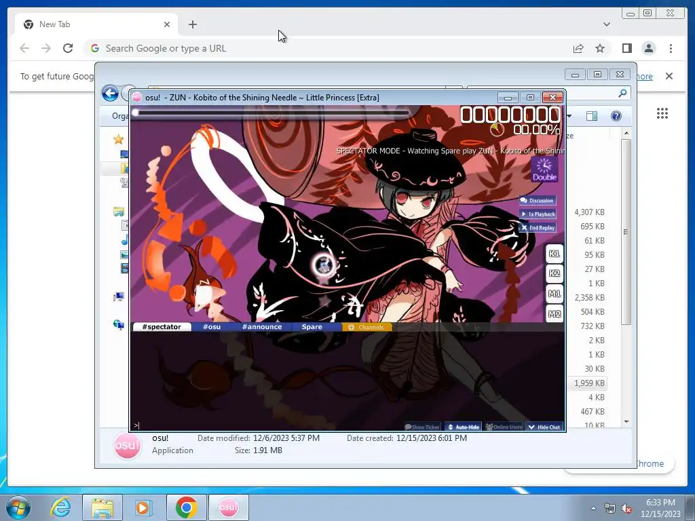Select the file sized 1,959 KB
Screen dimensions: 695x521
[590, 383]
